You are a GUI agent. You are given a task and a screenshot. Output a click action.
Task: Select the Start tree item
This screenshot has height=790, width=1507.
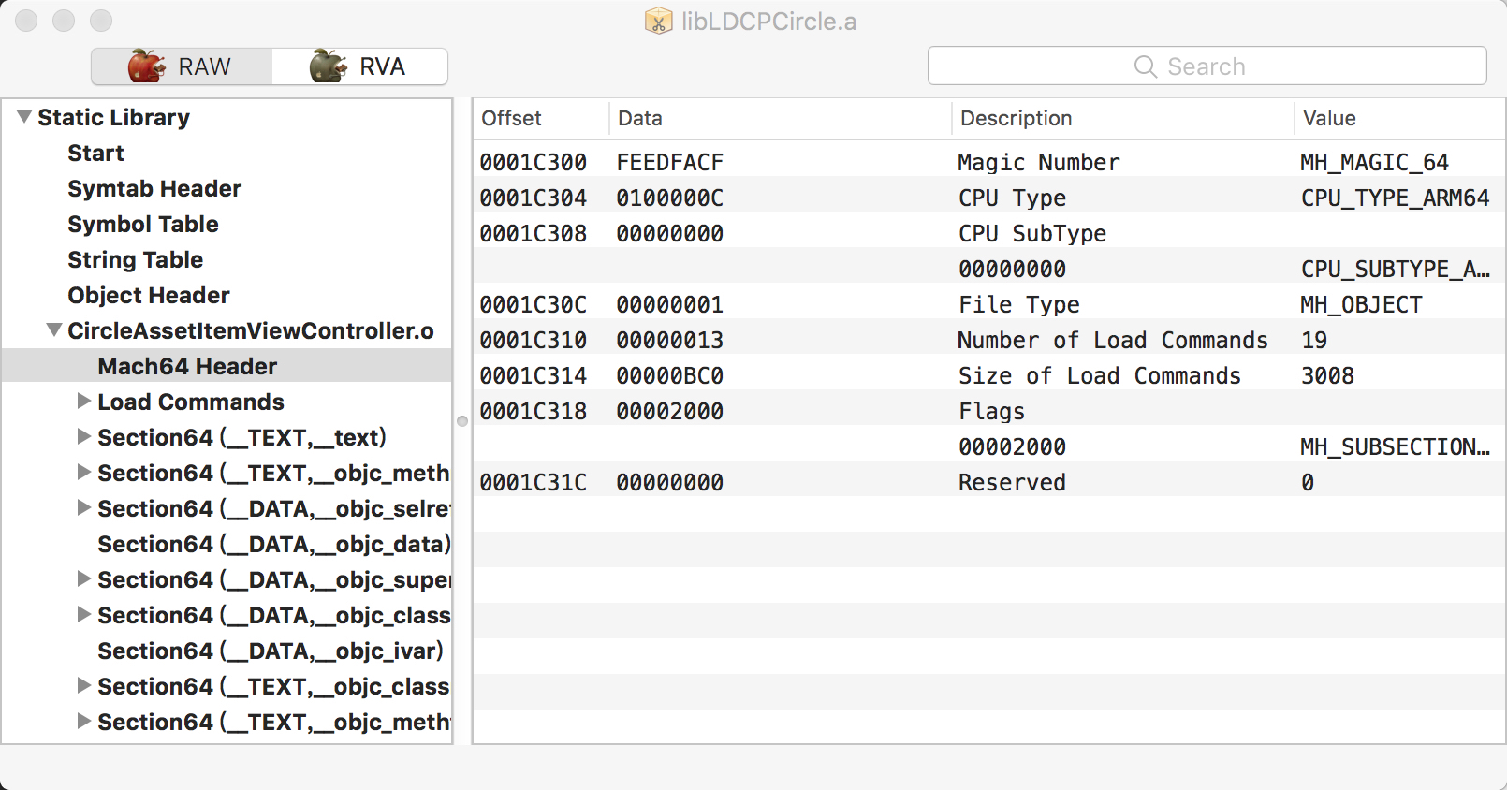tap(95, 153)
